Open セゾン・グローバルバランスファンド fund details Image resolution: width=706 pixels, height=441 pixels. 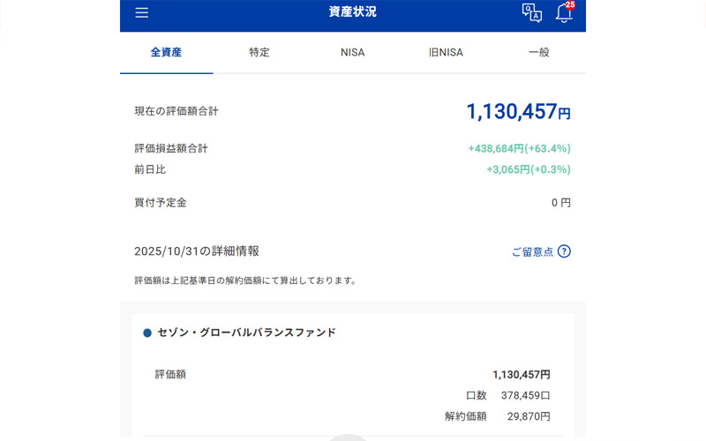[246, 333]
